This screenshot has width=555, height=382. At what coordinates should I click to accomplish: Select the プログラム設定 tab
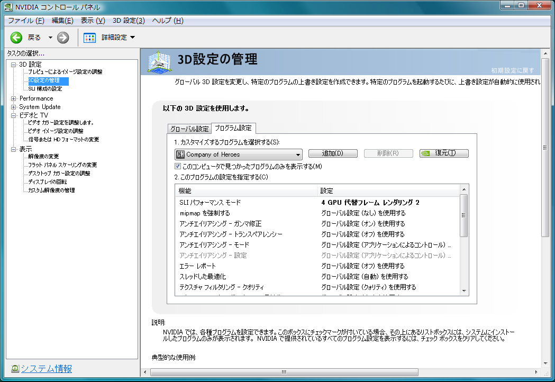coord(233,128)
